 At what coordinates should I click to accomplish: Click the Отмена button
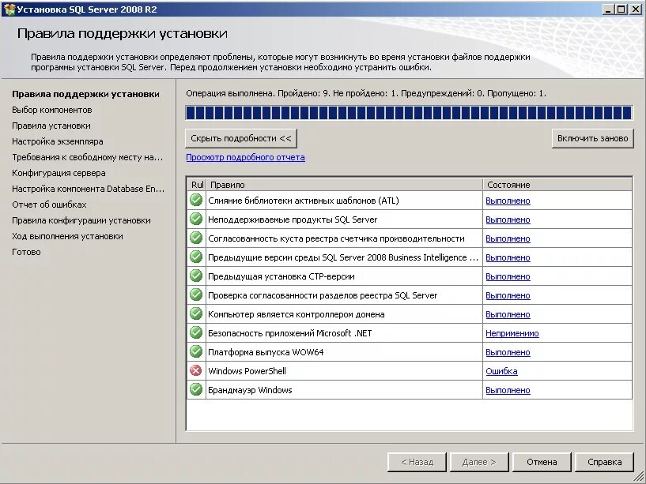tap(542, 462)
